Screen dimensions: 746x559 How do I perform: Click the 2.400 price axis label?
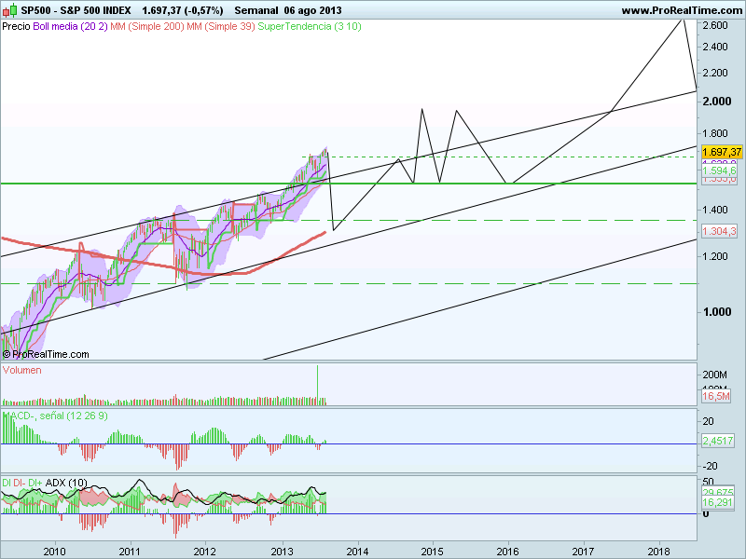[x=715, y=47]
